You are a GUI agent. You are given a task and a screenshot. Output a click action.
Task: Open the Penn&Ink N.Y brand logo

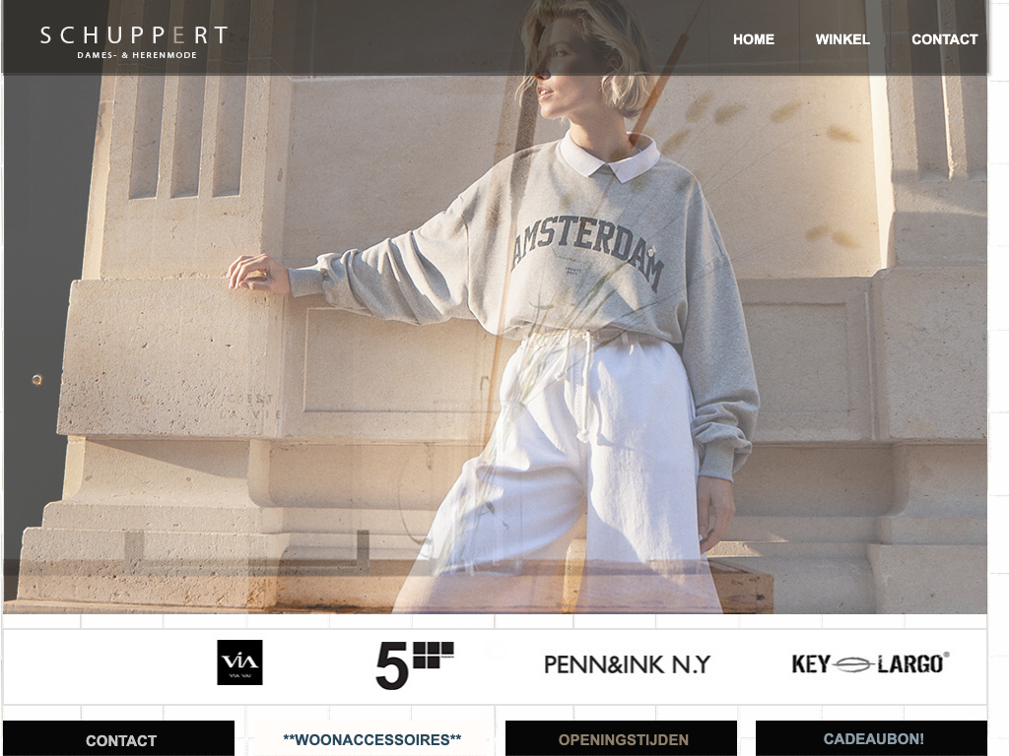point(628,664)
